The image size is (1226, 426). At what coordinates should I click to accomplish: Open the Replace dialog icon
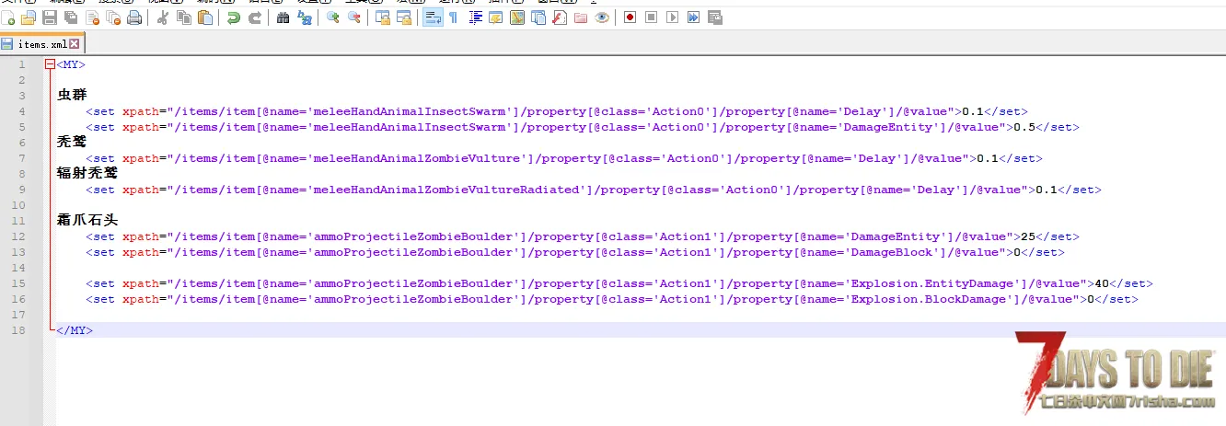click(305, 17)
